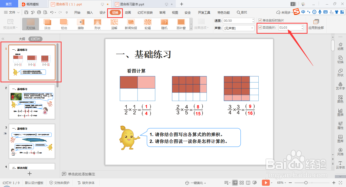Open 云字体 cloud fonts side panel
This screenshot has height=187, width=346.
pos(340,165)
